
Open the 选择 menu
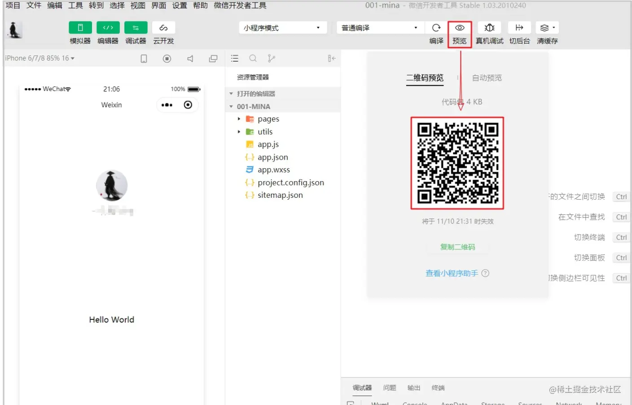point(117,5)
